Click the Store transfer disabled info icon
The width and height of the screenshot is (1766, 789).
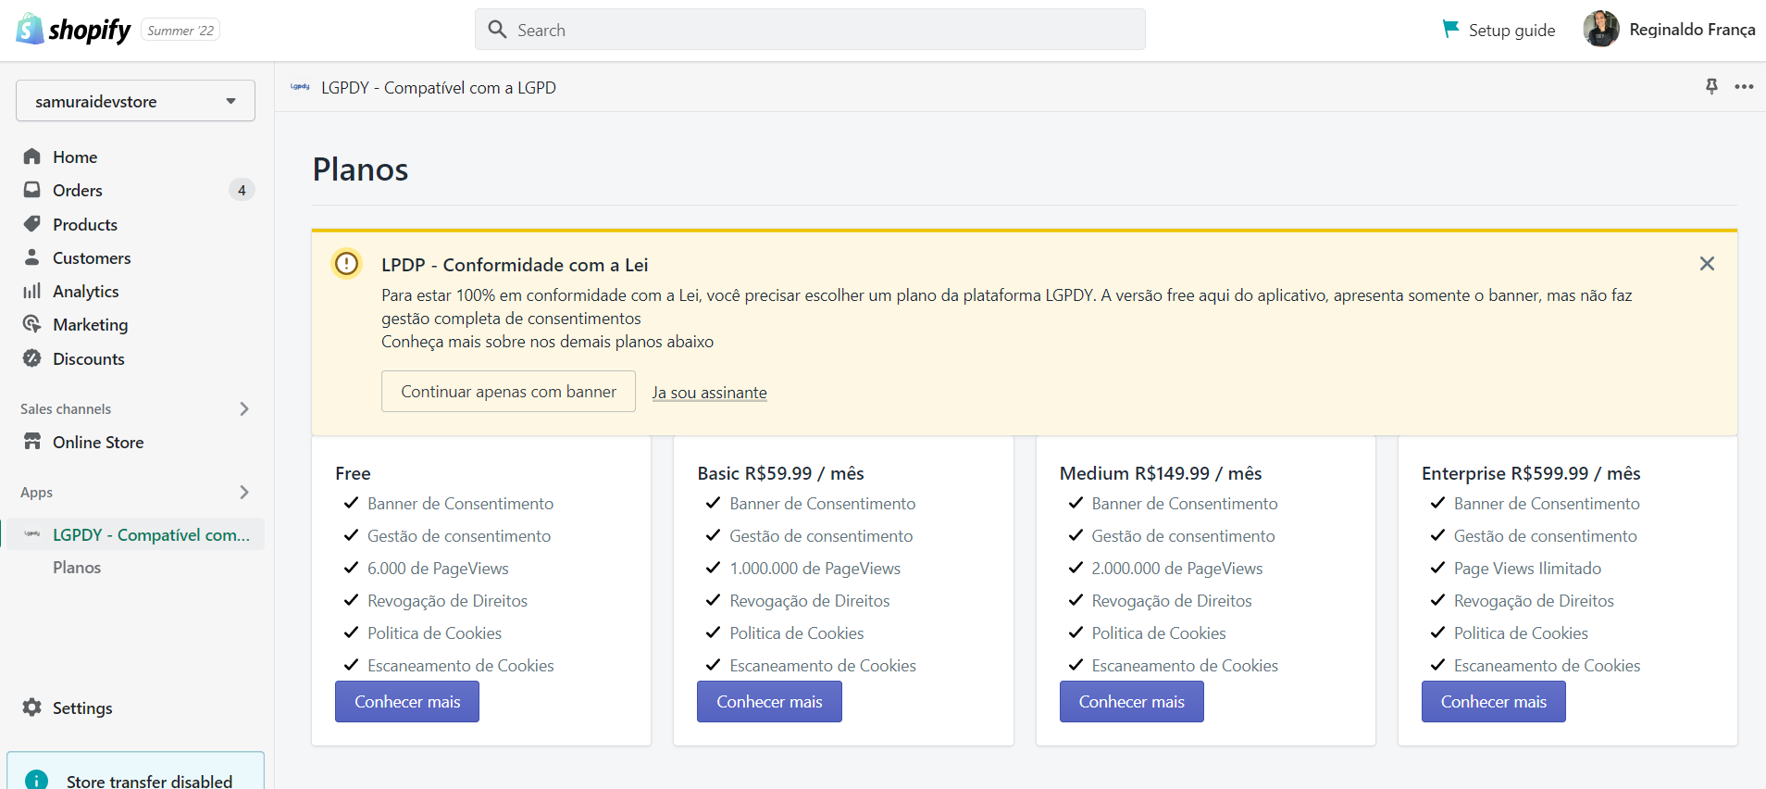tap(36, 781)
